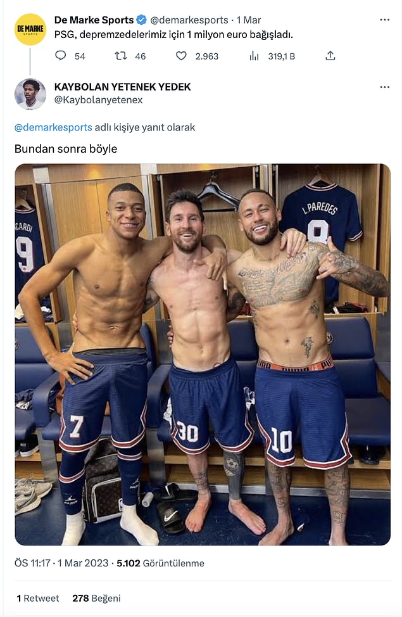The width and height of the screenshot is (402, 617).
Task: Open tweet analytics via the bar chart icon
Action: 254,56
